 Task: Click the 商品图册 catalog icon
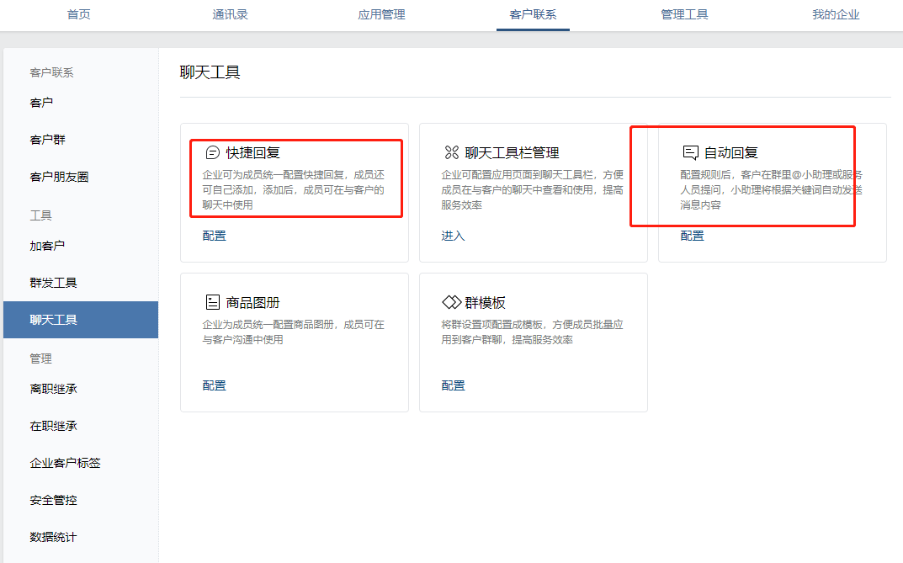point(213,302)
